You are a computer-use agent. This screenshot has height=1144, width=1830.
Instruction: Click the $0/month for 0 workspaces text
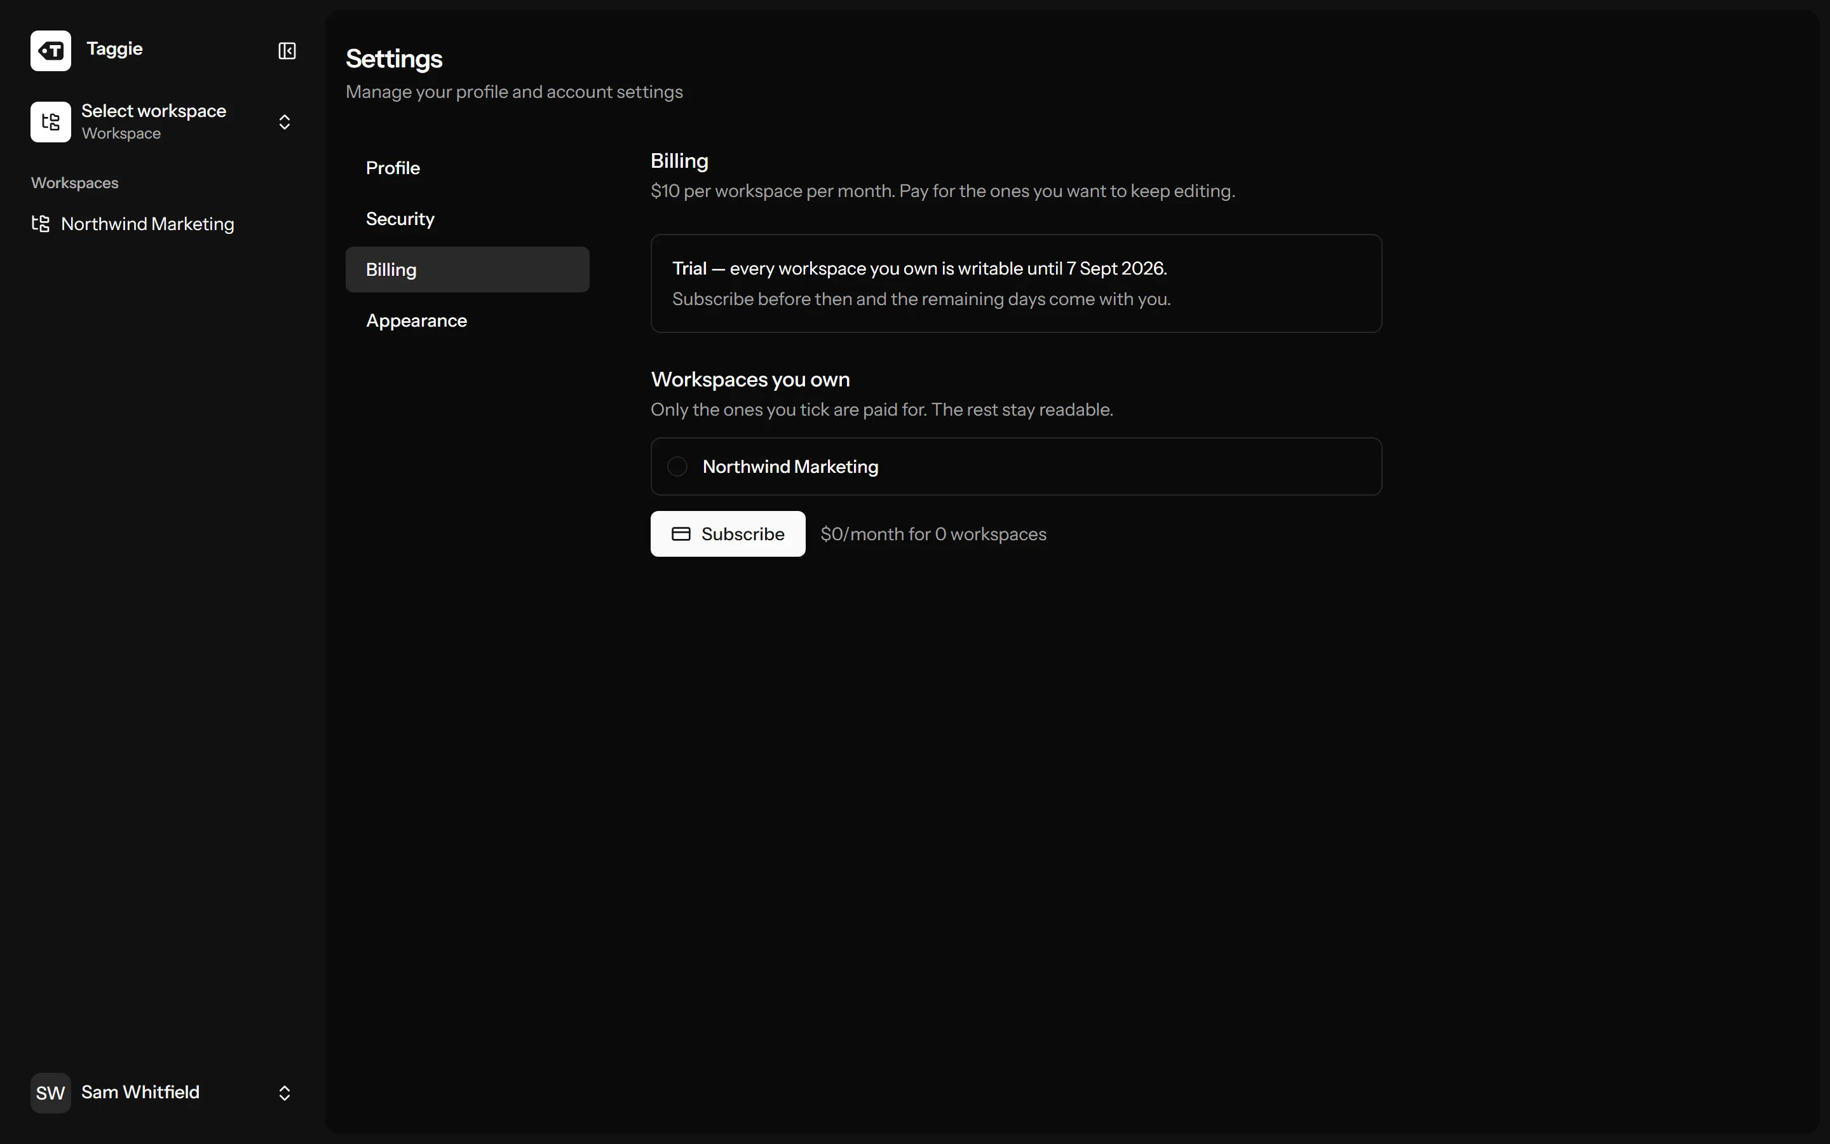[x=933, y=534]
